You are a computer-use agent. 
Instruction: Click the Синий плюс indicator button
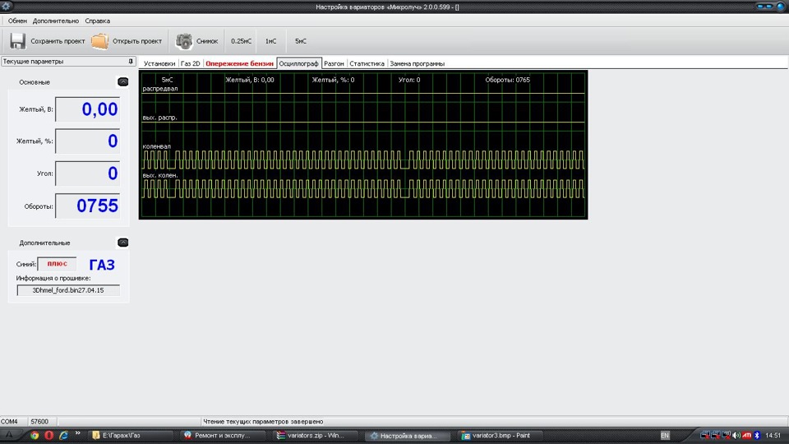click(x=57, y=264)
